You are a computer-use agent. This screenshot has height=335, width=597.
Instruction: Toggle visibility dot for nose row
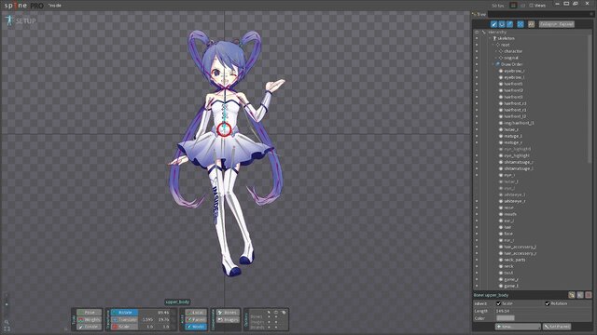pyautogui.click(x=477, y=208)
